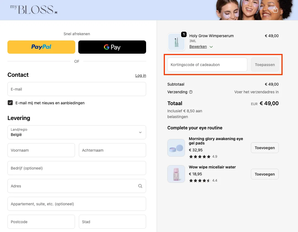Image resolution: width=298 pixels, height=232 pixels.
Task: Click 'Complete your eye routine' heading
Action: 195,128
